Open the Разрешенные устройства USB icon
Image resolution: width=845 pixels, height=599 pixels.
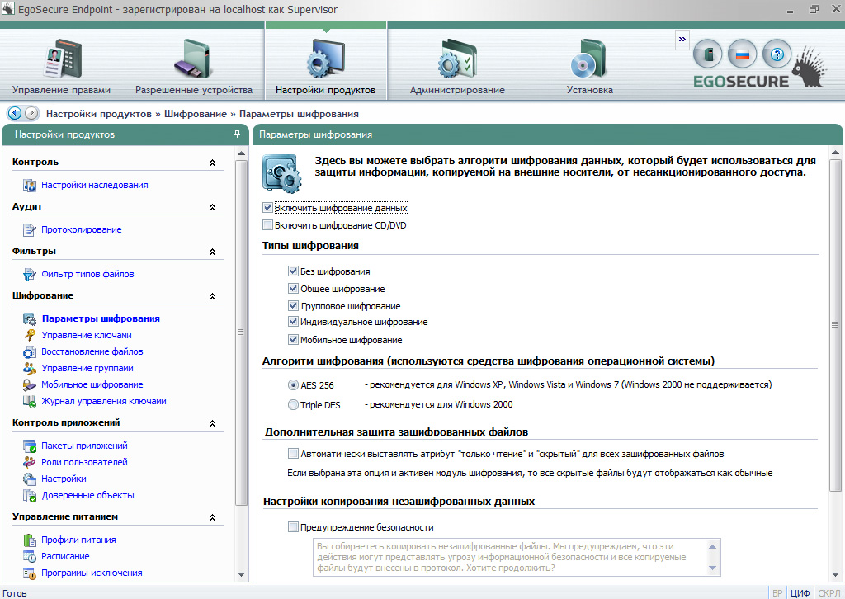pyautogui.click(x=191, y=59)
